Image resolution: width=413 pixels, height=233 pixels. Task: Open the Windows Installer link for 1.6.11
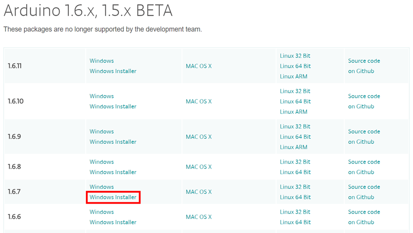113,71
